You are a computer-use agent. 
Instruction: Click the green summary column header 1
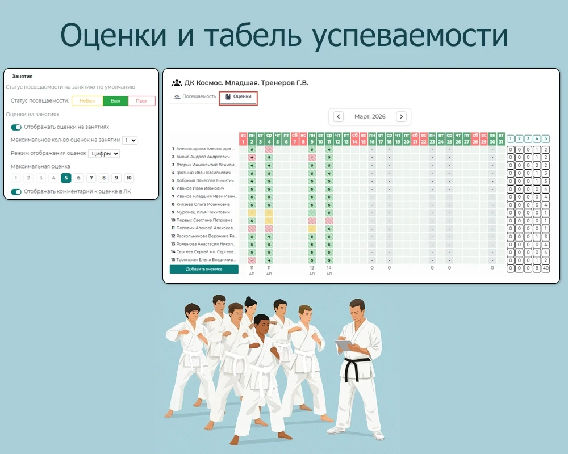509,137
